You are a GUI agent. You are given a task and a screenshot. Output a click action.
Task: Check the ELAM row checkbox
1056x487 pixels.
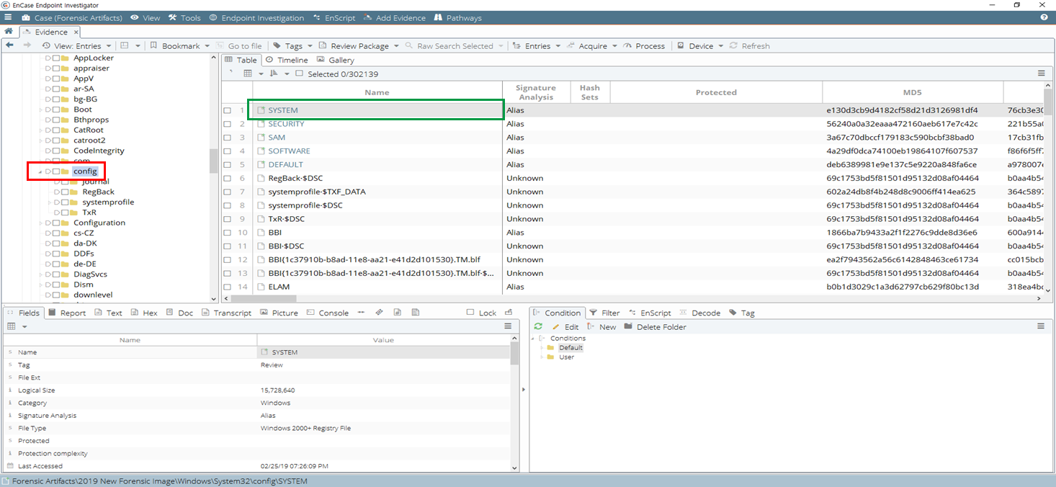[227, 287]
